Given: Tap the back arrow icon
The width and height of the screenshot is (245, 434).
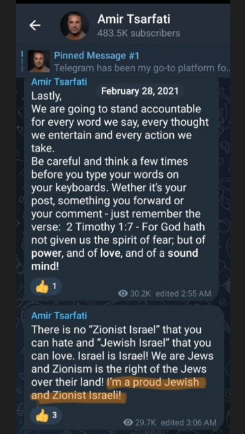Looking at the screenshot, I should [x=35, y=26].
